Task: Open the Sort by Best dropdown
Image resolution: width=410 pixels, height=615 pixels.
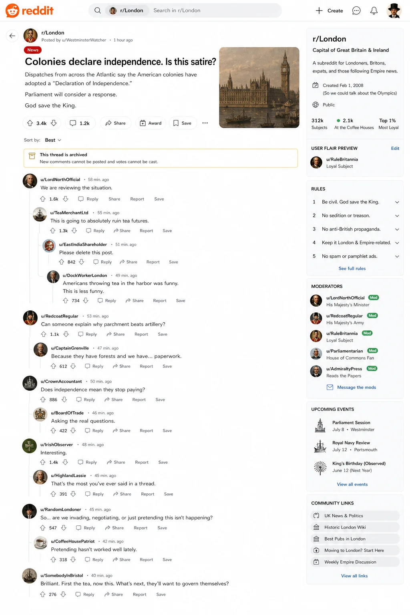Action: coord(53,140)
